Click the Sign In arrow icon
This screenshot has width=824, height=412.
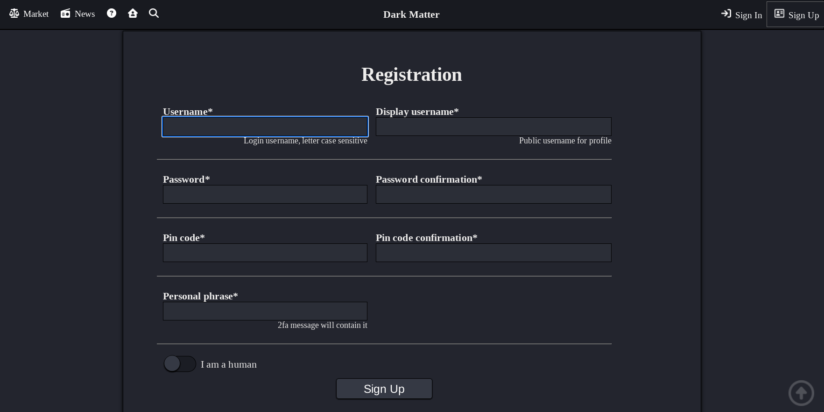[726, 14]
